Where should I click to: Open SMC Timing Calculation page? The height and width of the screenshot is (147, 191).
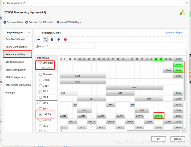point(18,85)
